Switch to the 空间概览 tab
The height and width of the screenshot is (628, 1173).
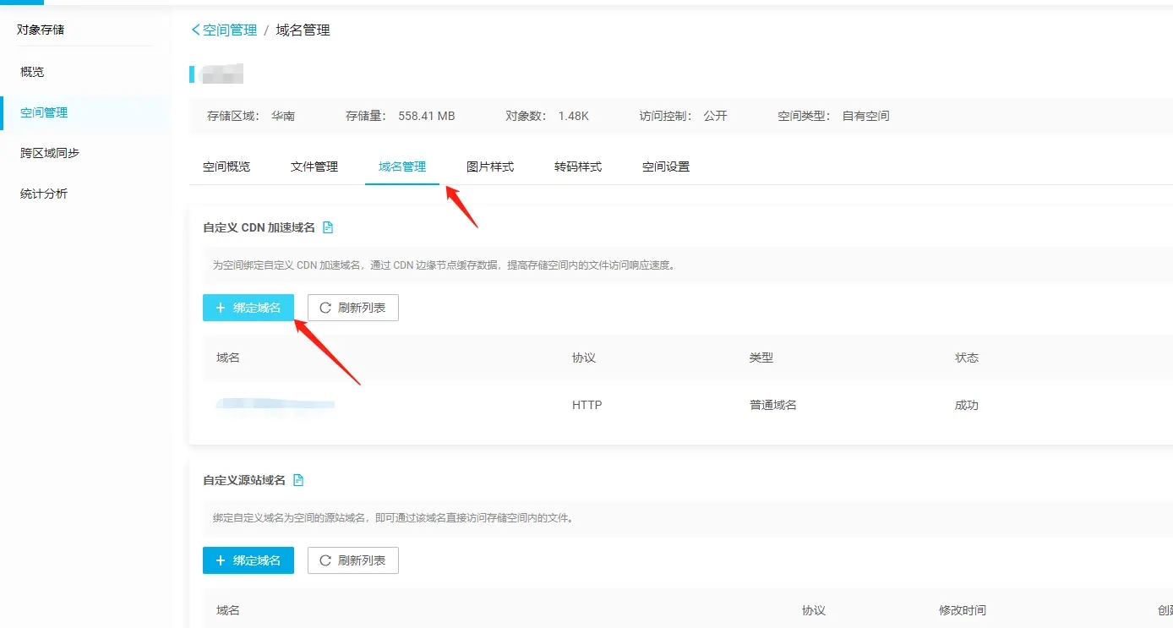226,167
